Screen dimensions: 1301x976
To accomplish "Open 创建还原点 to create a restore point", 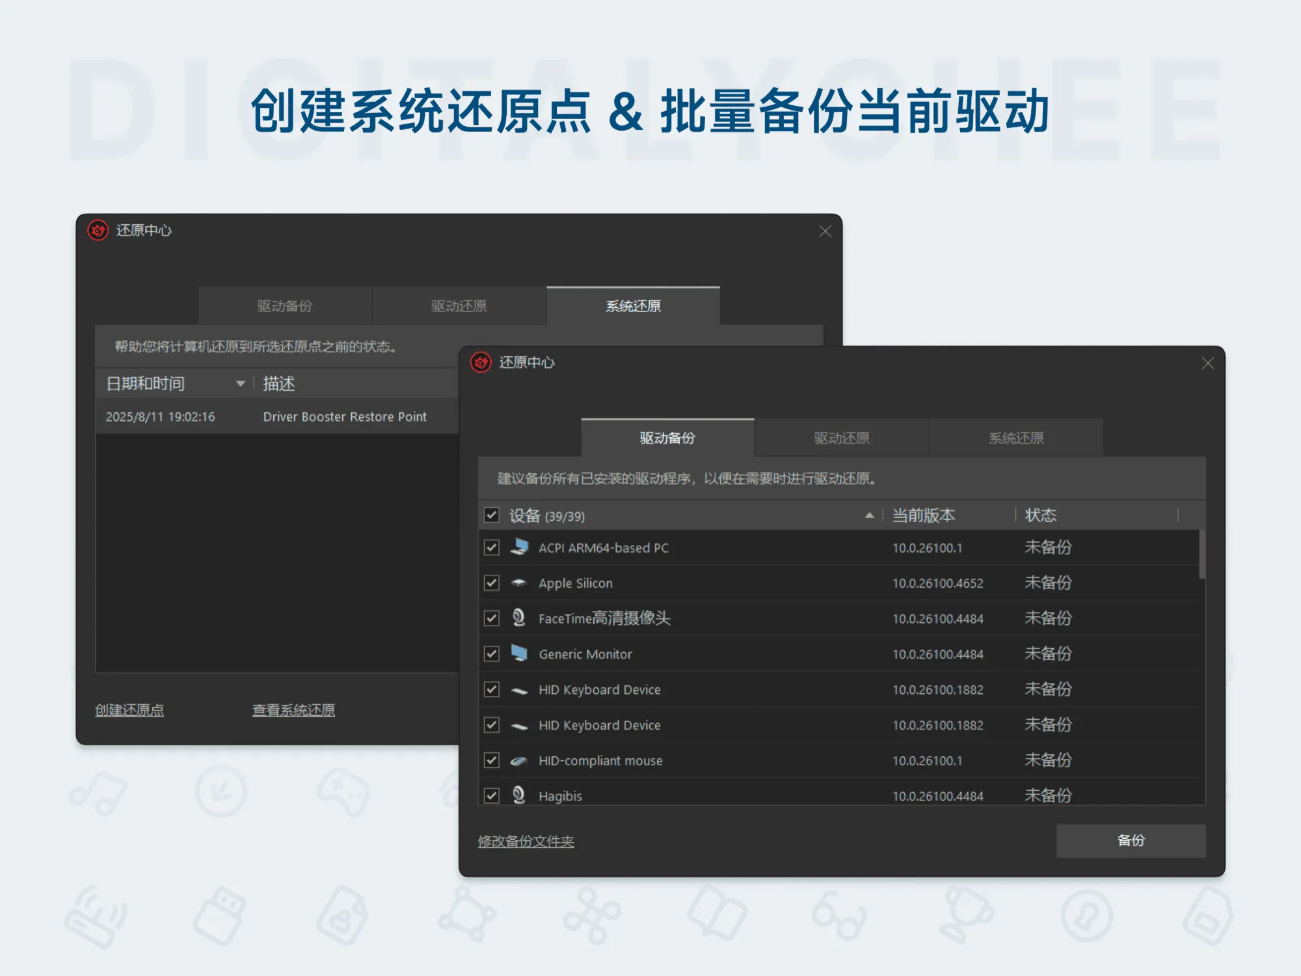I will pos(130,709).
